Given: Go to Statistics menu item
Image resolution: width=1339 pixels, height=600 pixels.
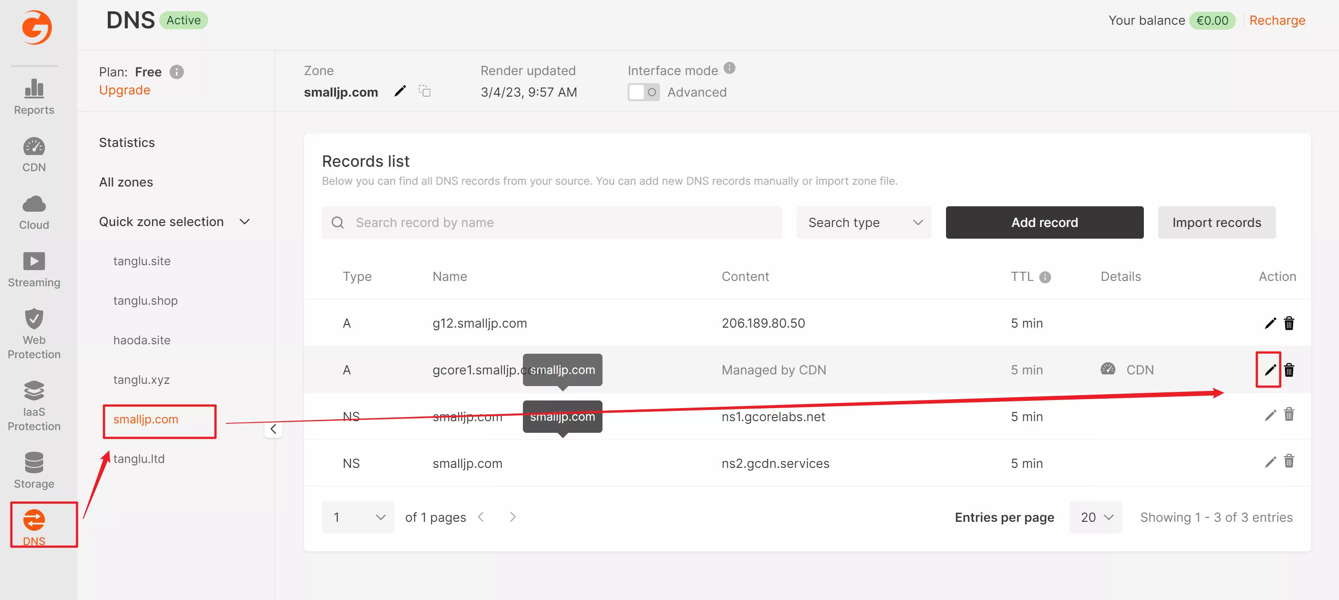Looking at the screenshot, I should [127, 142].
